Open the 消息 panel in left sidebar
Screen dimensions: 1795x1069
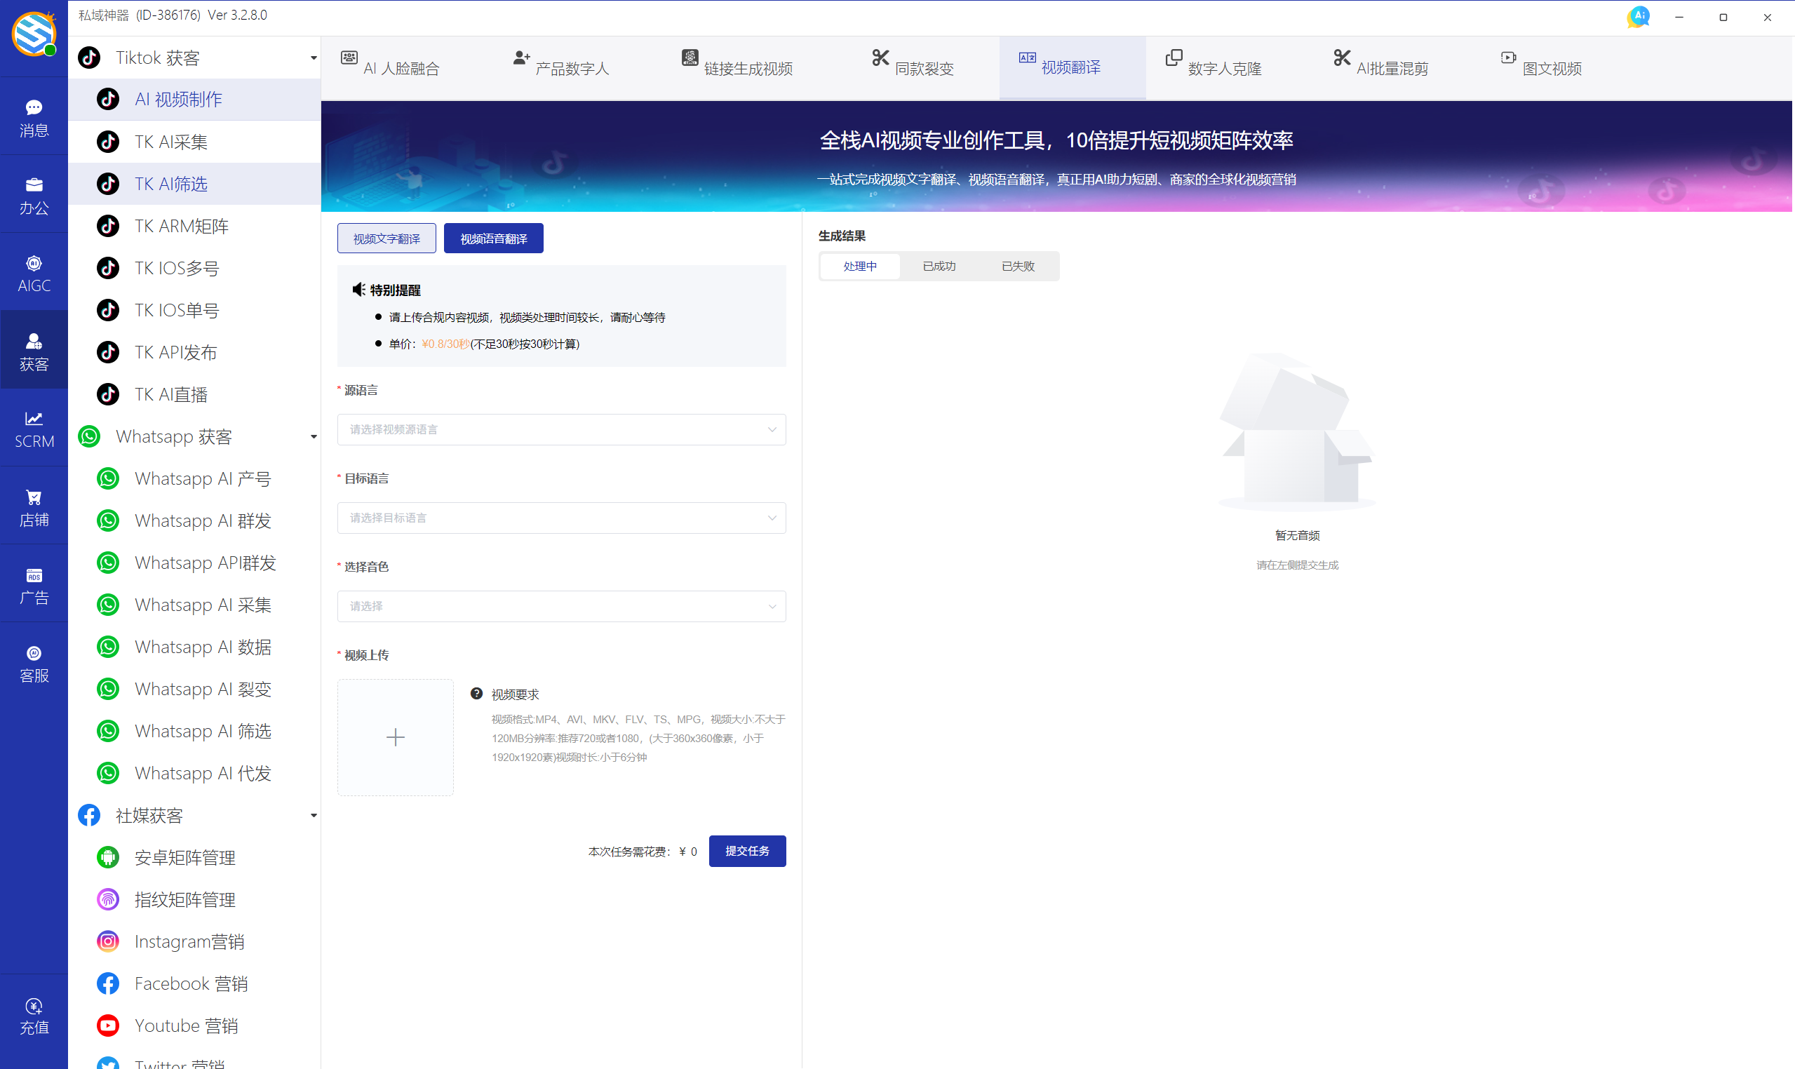pyautogui.click(x=33, y=116)
